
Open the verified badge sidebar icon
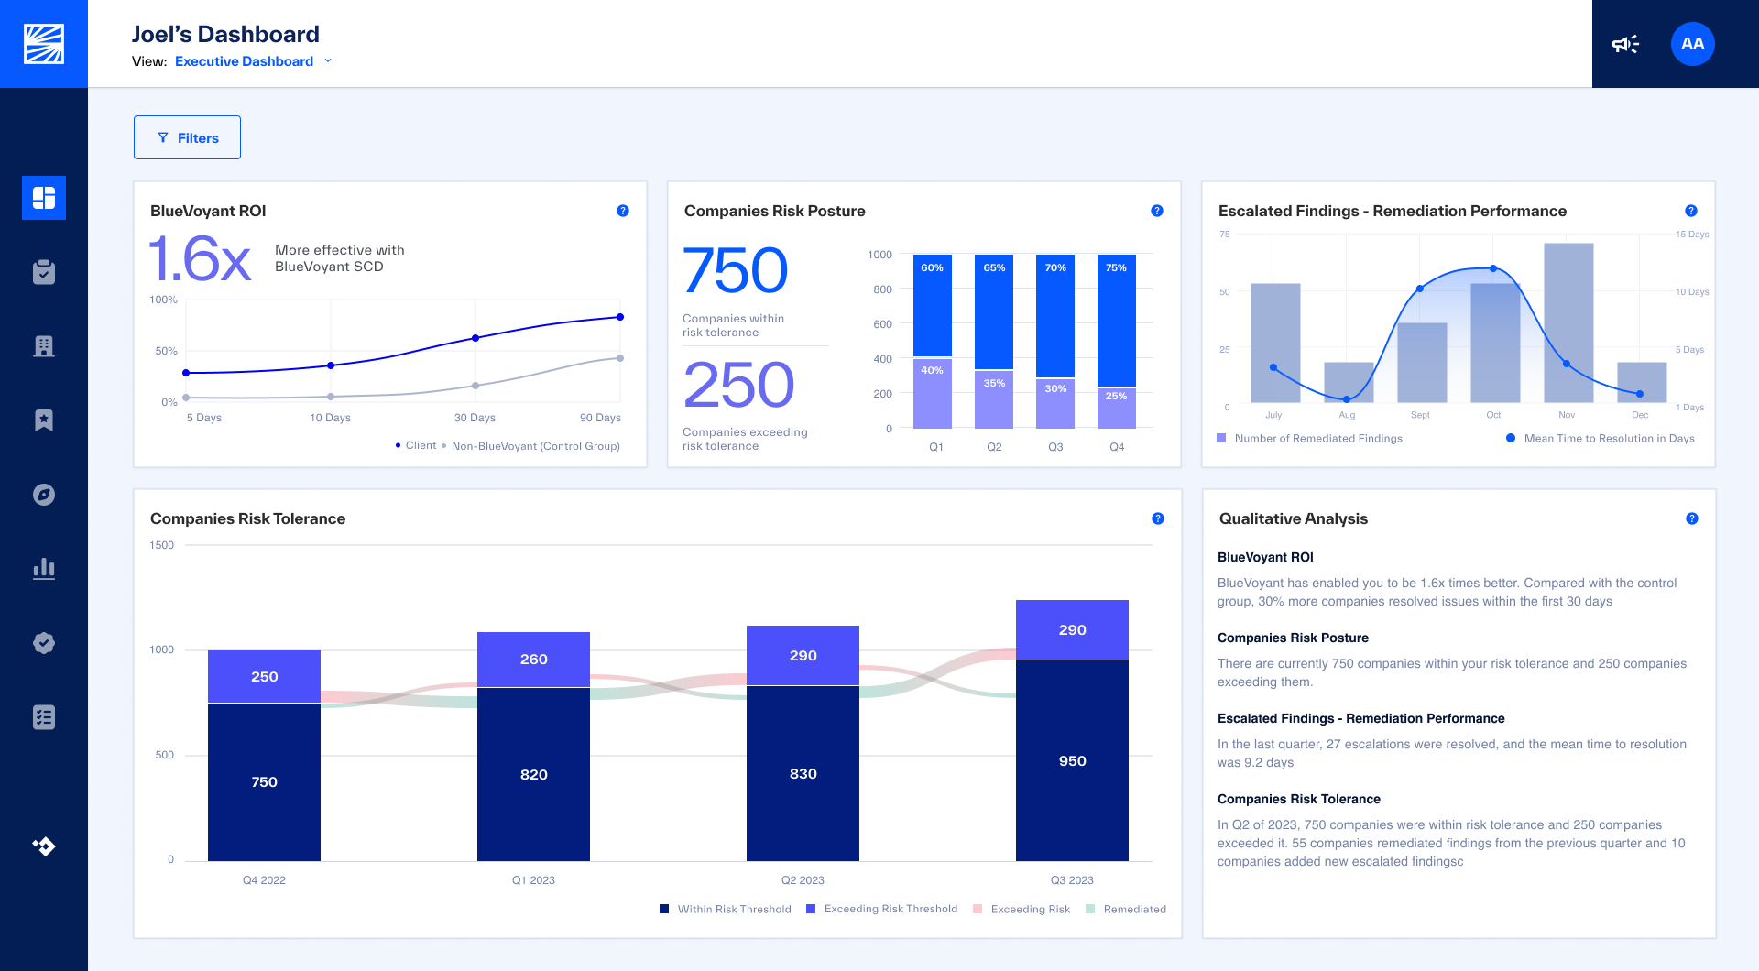click(44, 643)
